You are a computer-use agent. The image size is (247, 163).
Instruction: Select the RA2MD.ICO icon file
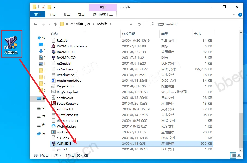click(x=53, y=58)
